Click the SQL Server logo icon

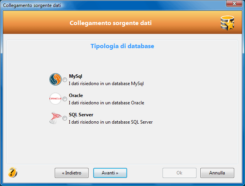point(55,118)
